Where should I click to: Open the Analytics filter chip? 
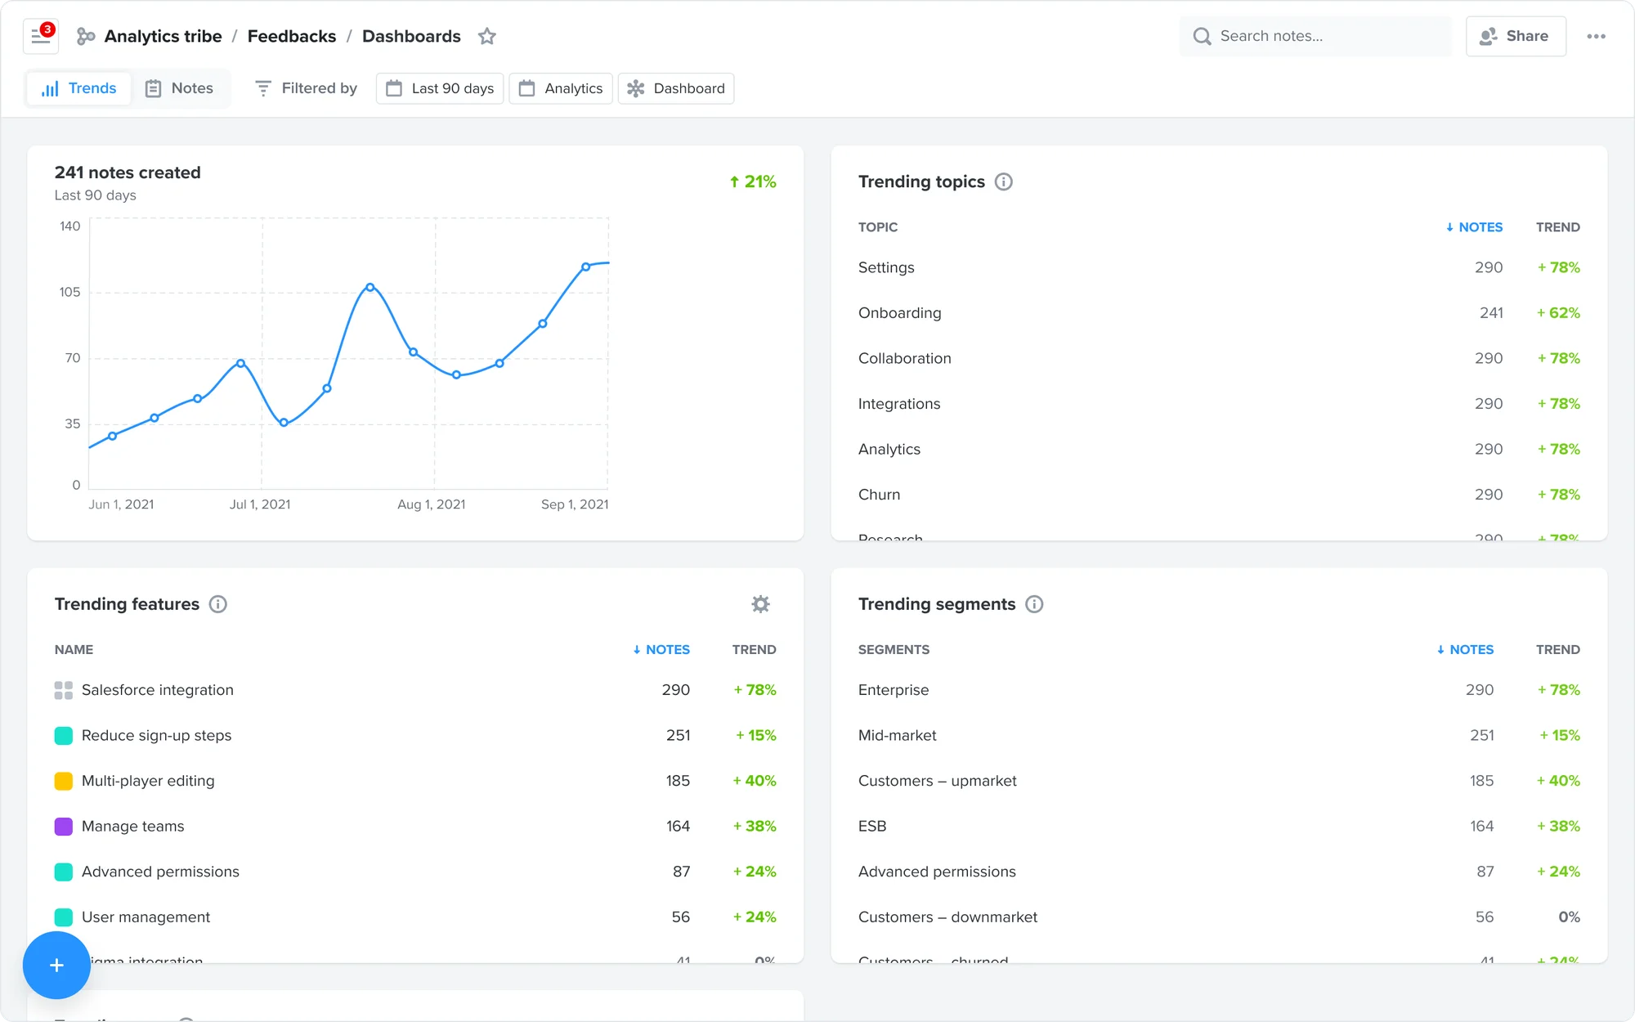click(x=561, y=88)
